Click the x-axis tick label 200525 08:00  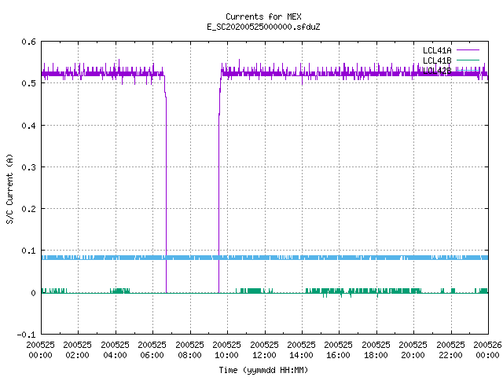tap(189, 350)
